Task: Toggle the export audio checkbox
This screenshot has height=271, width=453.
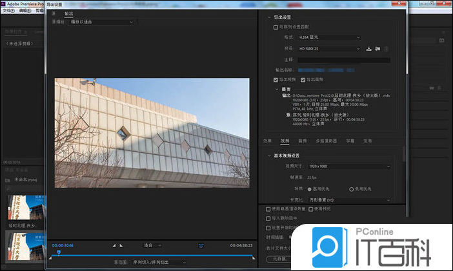Action: click(x=303, y=79)
